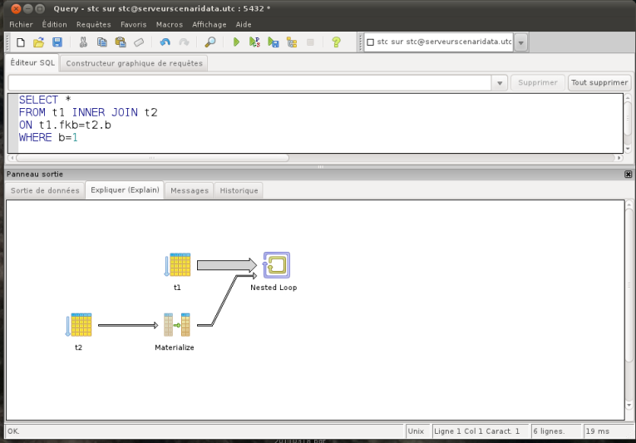Switch to Constructeur graphique de requêtes tab
Screen dimensions: 636x443
coord(134,63)
